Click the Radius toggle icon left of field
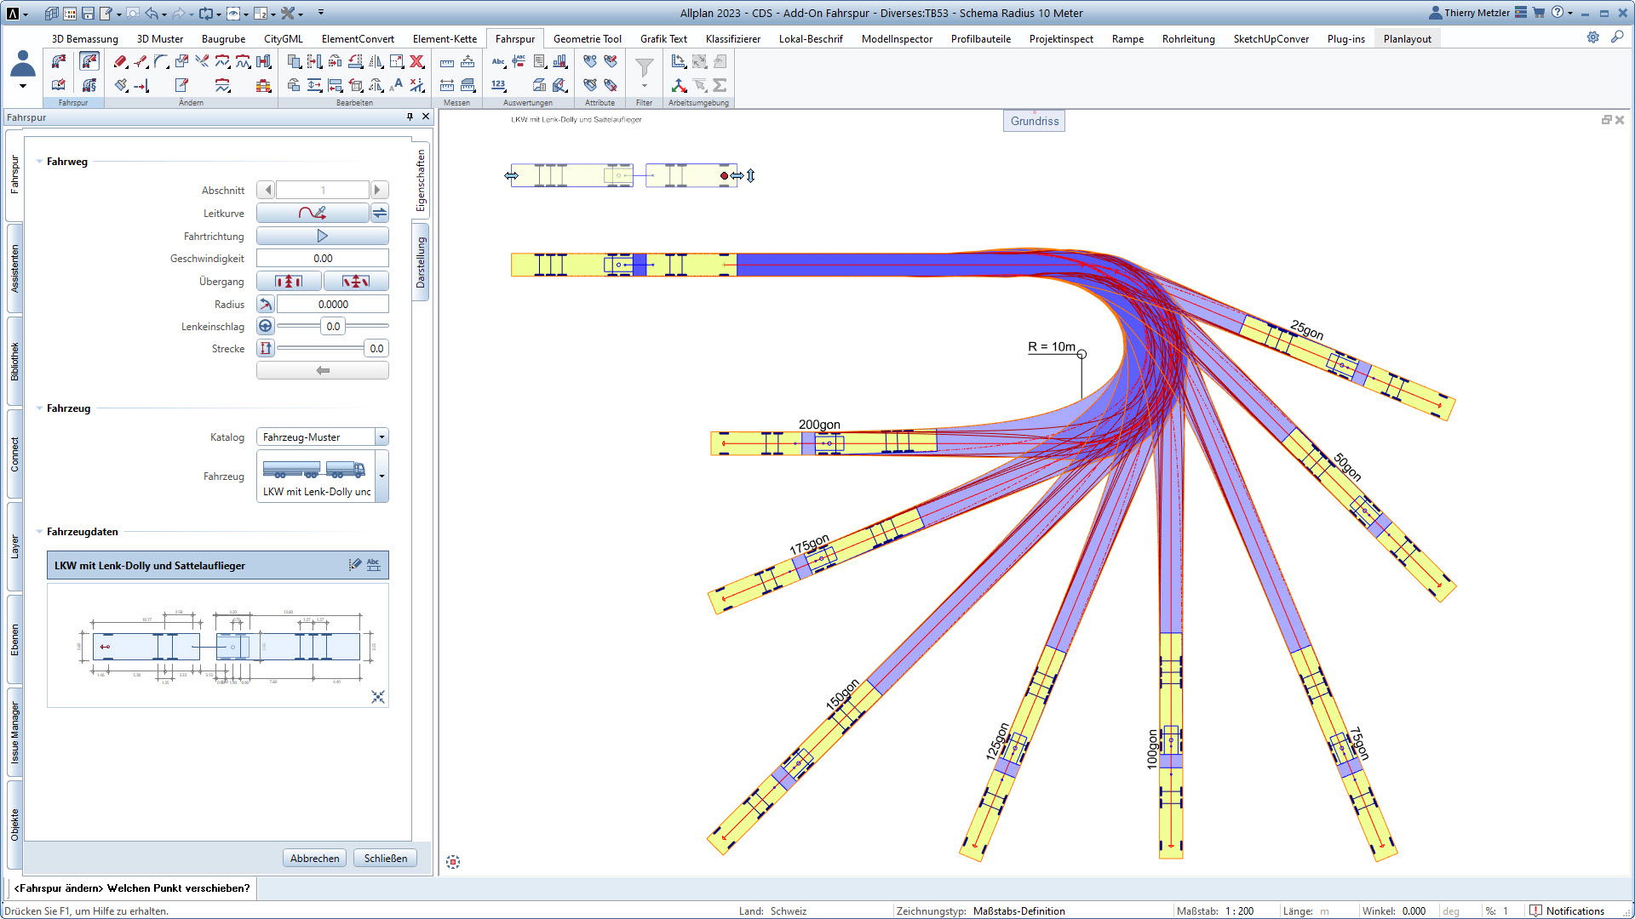Image resolution: width=1635 pixels, height=919 pixels. tap(267, 303)
